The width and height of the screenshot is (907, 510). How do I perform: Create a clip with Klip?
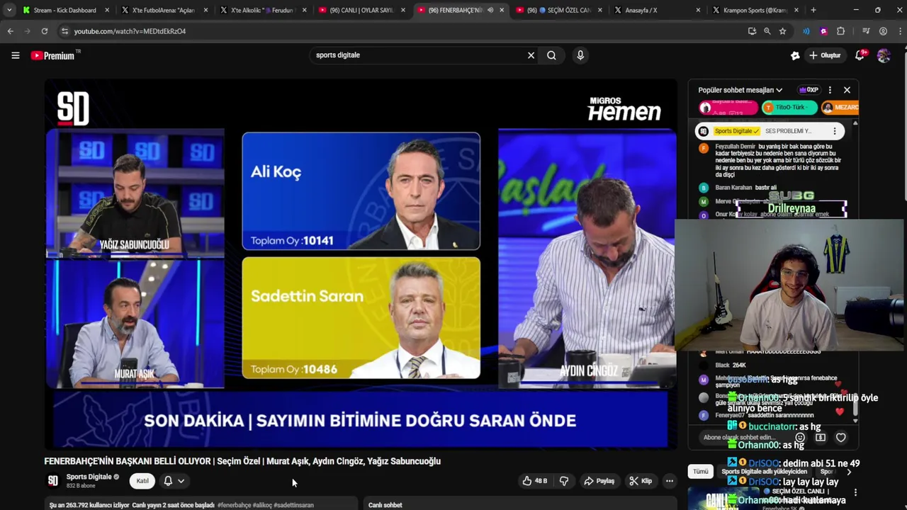coord(641,481)
